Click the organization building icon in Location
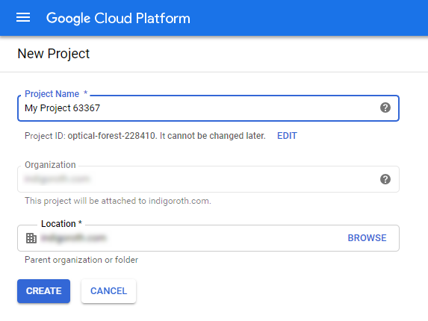The height and width of the screenshot is (321, 428). pos(31,238)
